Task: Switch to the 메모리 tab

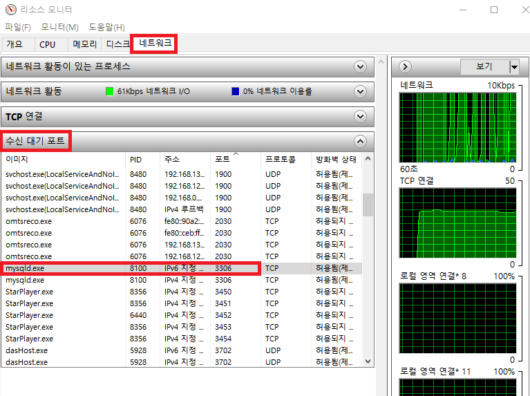Action: (84, 44)
